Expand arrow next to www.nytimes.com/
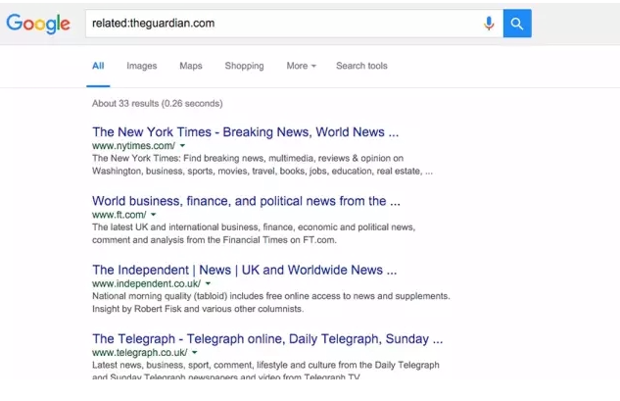Image resolution: width=620 pixels, height=401 pixels. coord(182,146)
